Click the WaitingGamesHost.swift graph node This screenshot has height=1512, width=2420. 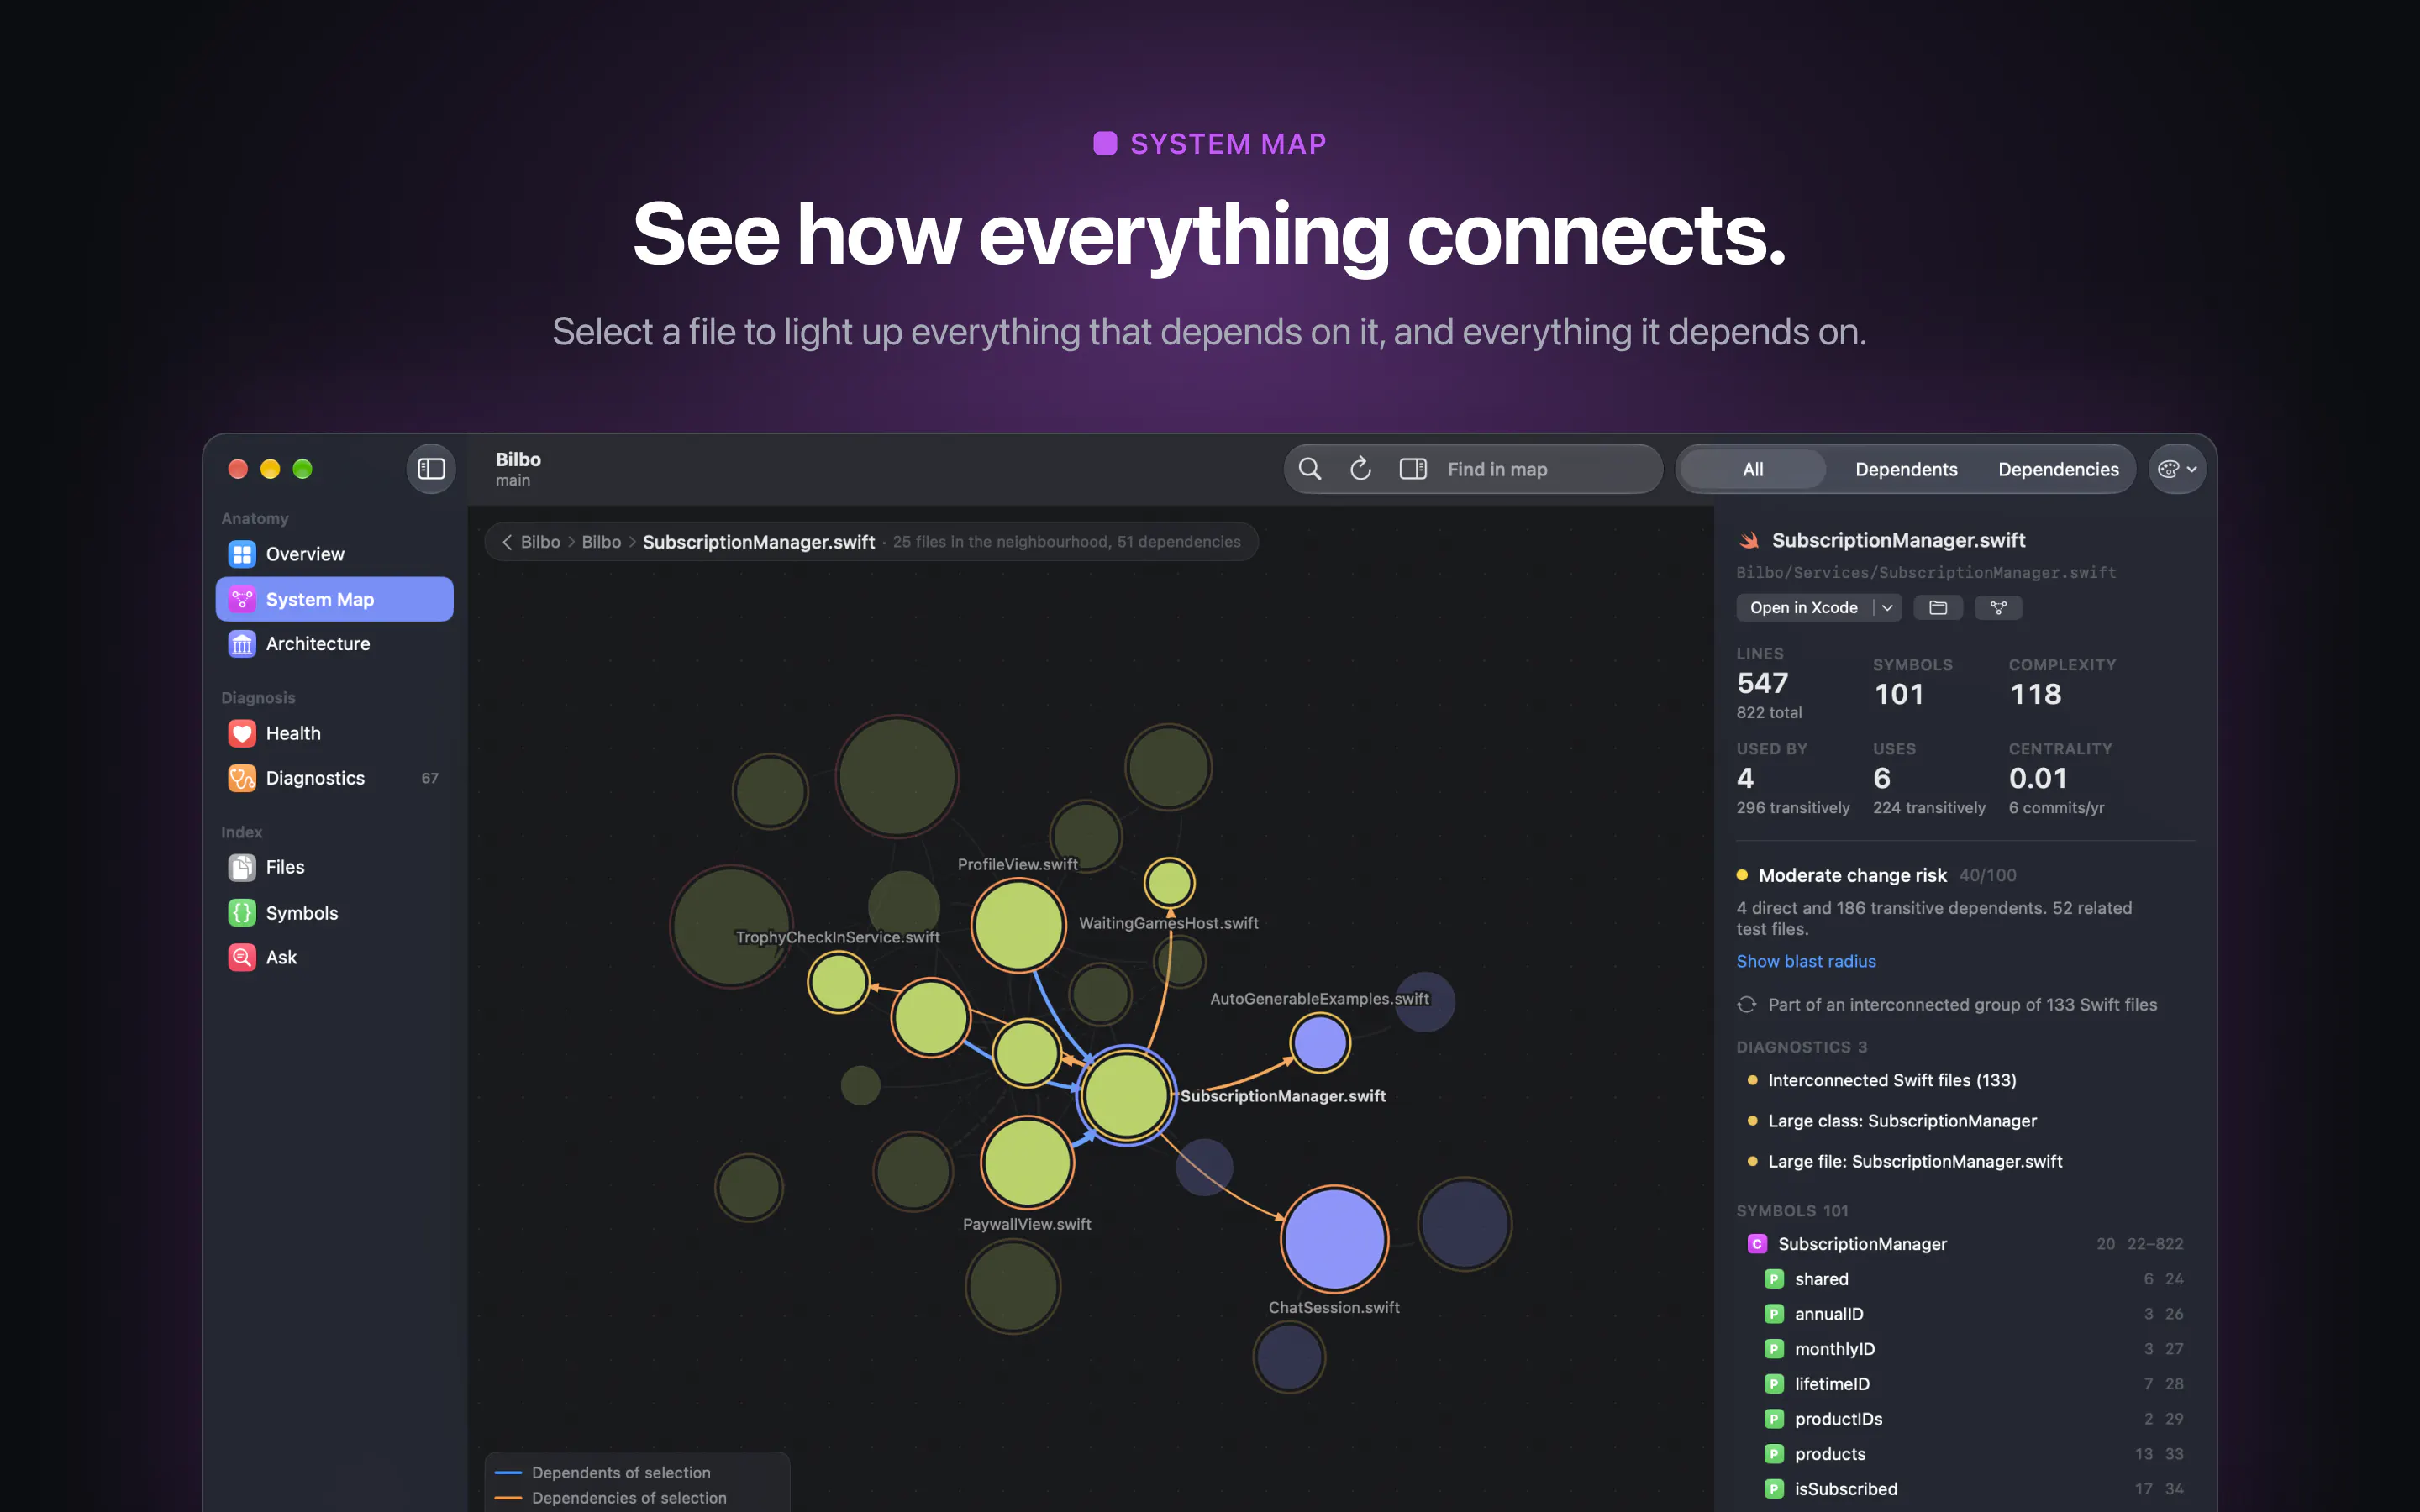(1169, 883)
